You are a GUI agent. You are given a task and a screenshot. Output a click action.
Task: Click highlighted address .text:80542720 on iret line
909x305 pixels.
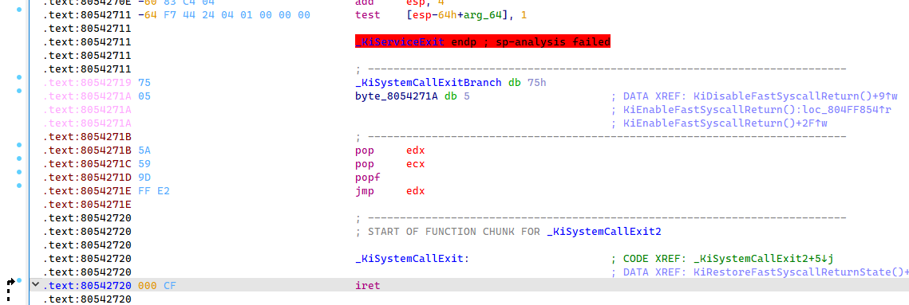pyautogui.click(x=88, y=286)
